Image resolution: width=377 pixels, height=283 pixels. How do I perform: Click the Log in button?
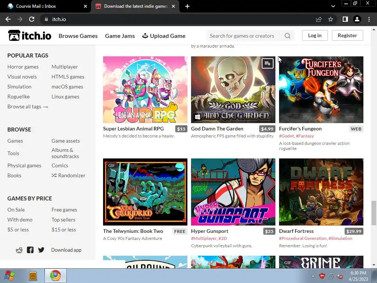click(x=315, y=35)
